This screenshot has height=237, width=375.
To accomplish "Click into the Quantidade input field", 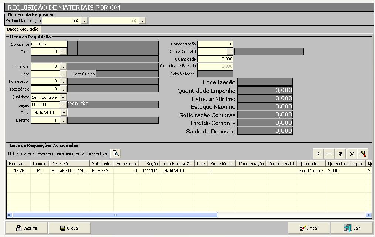I will tap(215, 59).
